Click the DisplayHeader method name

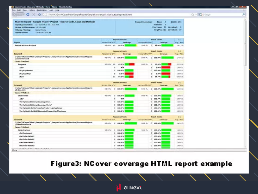pos(27,70)
